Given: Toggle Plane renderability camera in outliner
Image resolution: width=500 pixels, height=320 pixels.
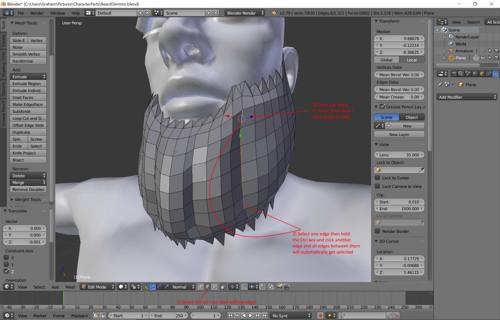Looking at the screenshot, I should tap(496, 58).
